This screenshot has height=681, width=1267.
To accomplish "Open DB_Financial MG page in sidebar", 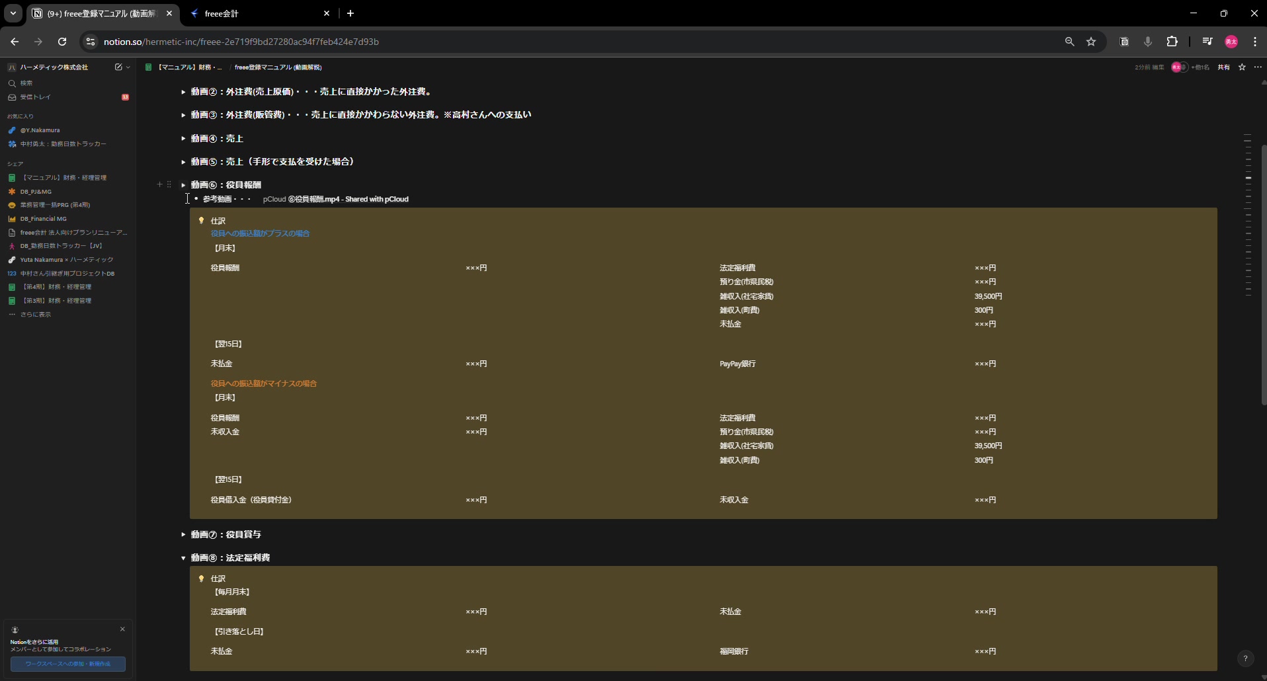I will click(x=43, y=219).
